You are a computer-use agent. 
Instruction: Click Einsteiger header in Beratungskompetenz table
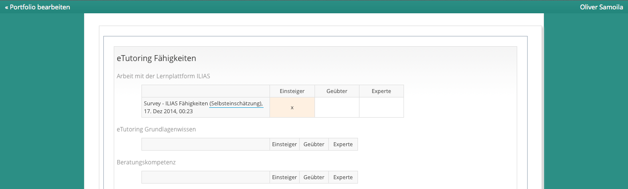[285, 177]
